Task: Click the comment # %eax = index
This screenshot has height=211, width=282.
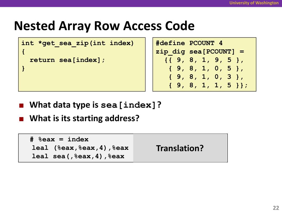Action: pos(59,139)
